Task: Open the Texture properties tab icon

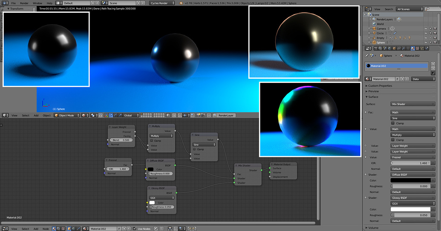Action: click(418, 48)
